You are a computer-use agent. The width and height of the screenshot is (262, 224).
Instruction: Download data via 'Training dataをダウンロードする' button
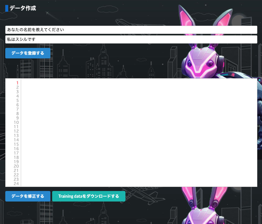tap(89, 196)
